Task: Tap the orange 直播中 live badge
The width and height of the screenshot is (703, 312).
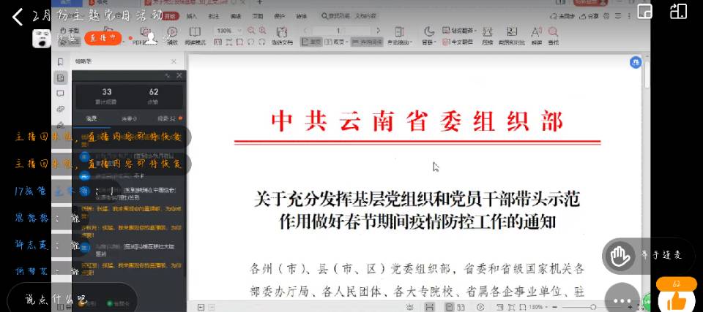Action: (x=103, y=38)
